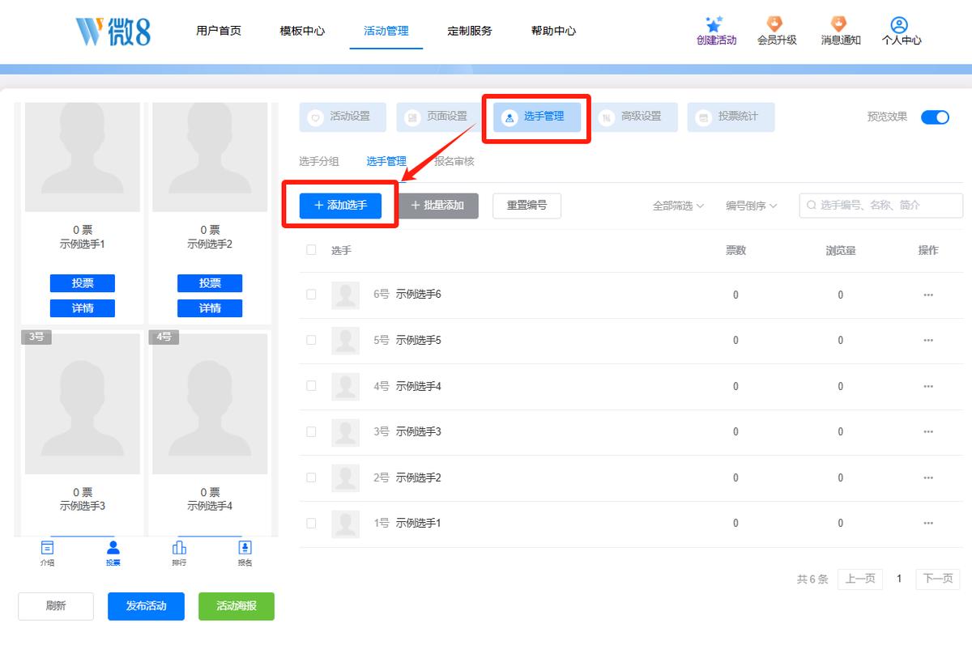Click the 重置编号 button
Image resolution: width=972 pixels, height=662 pixels.
(526, 206)
